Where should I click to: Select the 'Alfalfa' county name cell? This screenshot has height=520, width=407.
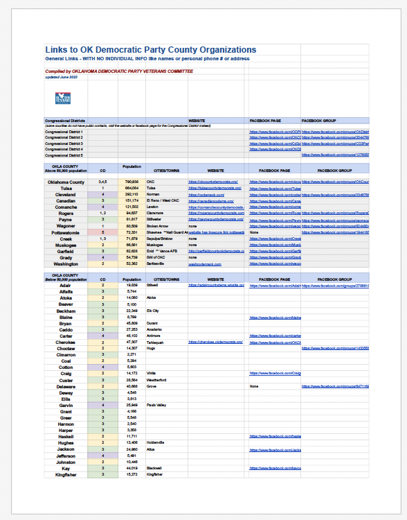66,292
